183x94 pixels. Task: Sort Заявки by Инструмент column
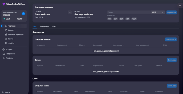[60, 66]
